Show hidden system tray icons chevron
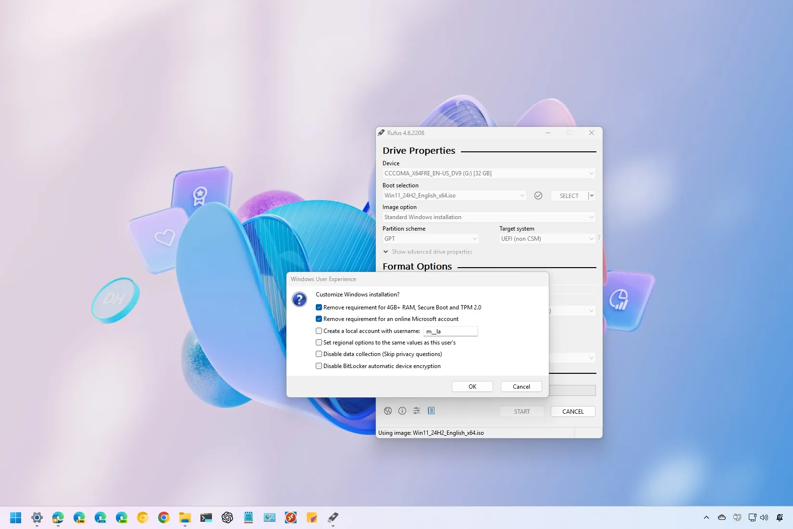This screenshot has width=793, height=529. click(x=706, y=517)
